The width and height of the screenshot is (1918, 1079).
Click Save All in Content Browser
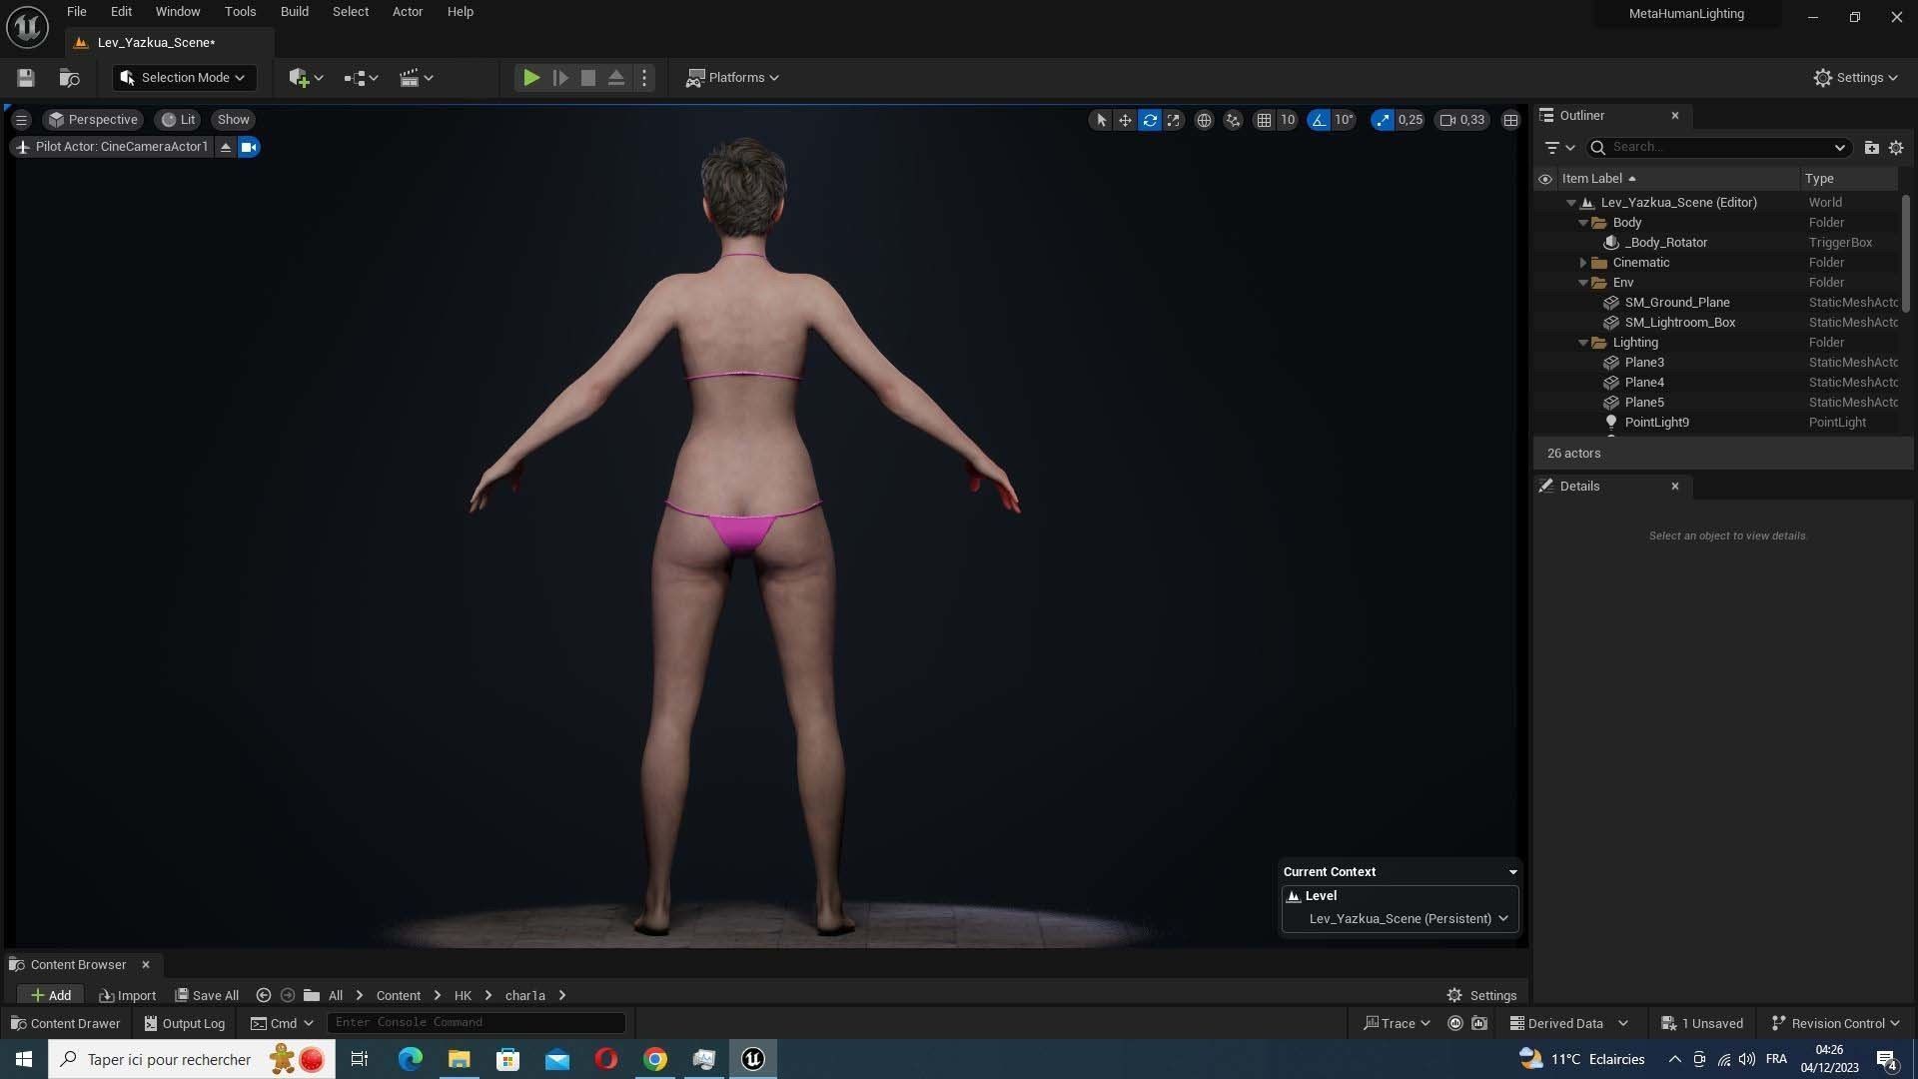(207, 995)
